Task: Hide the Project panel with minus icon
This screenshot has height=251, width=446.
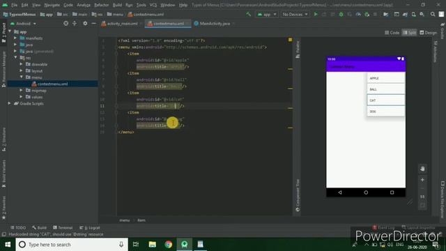Action: pos(93,24)
